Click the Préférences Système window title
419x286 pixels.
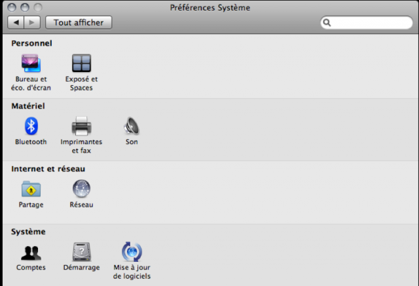click(x=210, y=8)
